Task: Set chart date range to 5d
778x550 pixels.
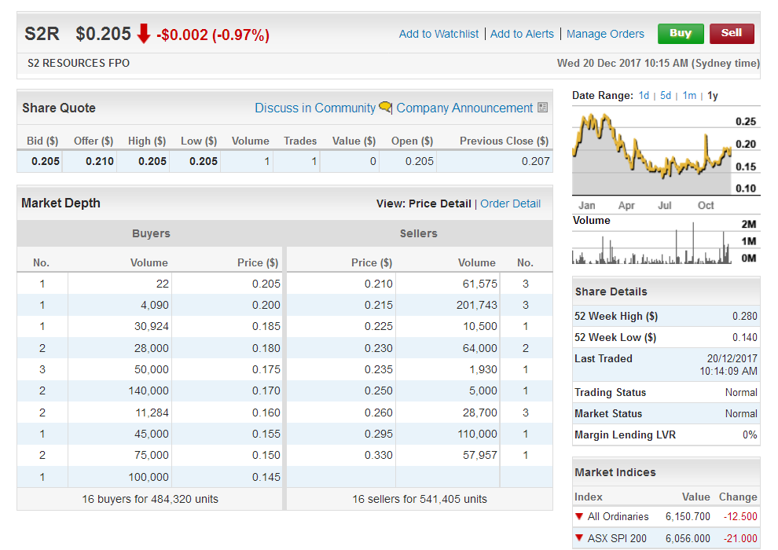Action: [666, 96]
